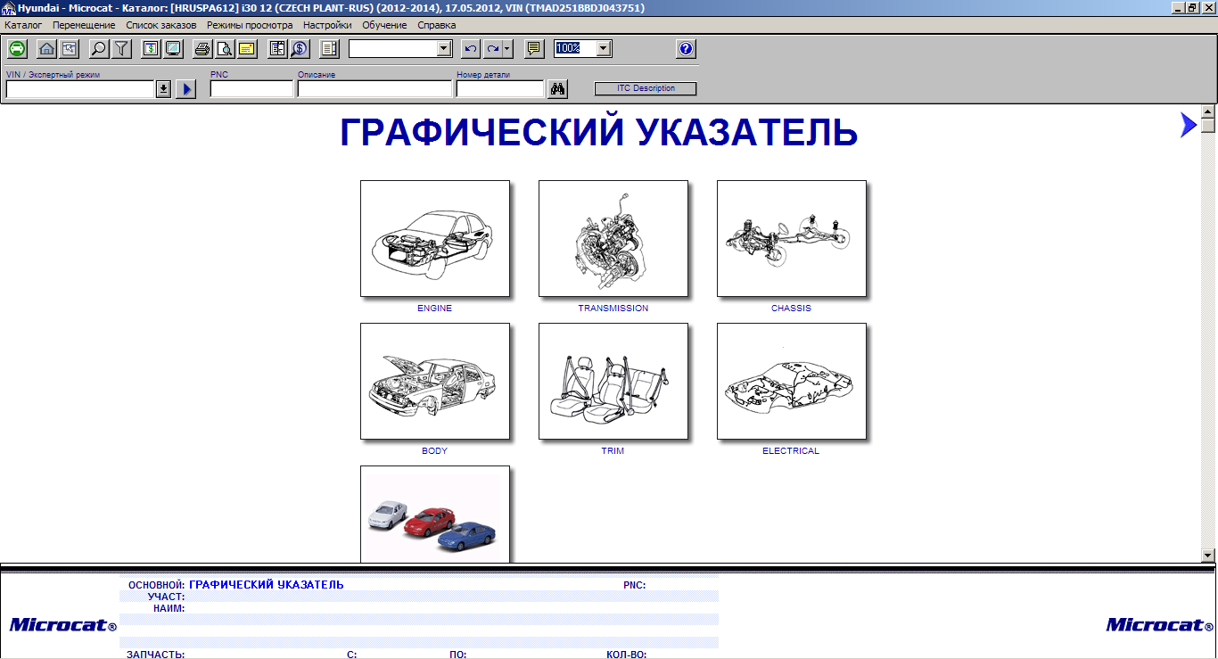Image resolution: width=1218 pixels, height=659 pixels.
Task: Open the 100% zoom level dropdown
Action: (603, 48)
